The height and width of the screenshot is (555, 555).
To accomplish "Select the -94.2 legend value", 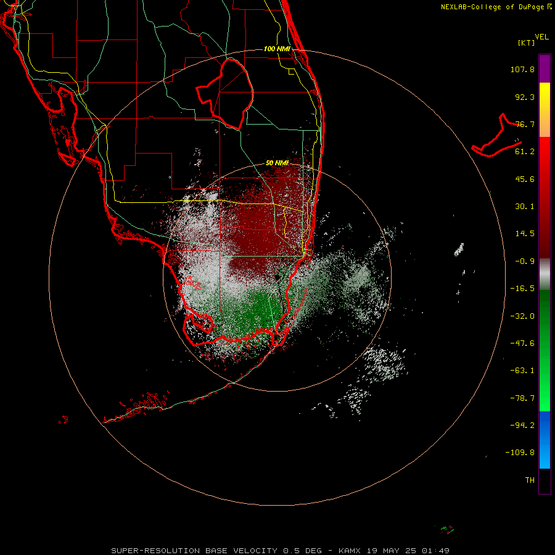I will pyautogui.click(x=522, y=425).
